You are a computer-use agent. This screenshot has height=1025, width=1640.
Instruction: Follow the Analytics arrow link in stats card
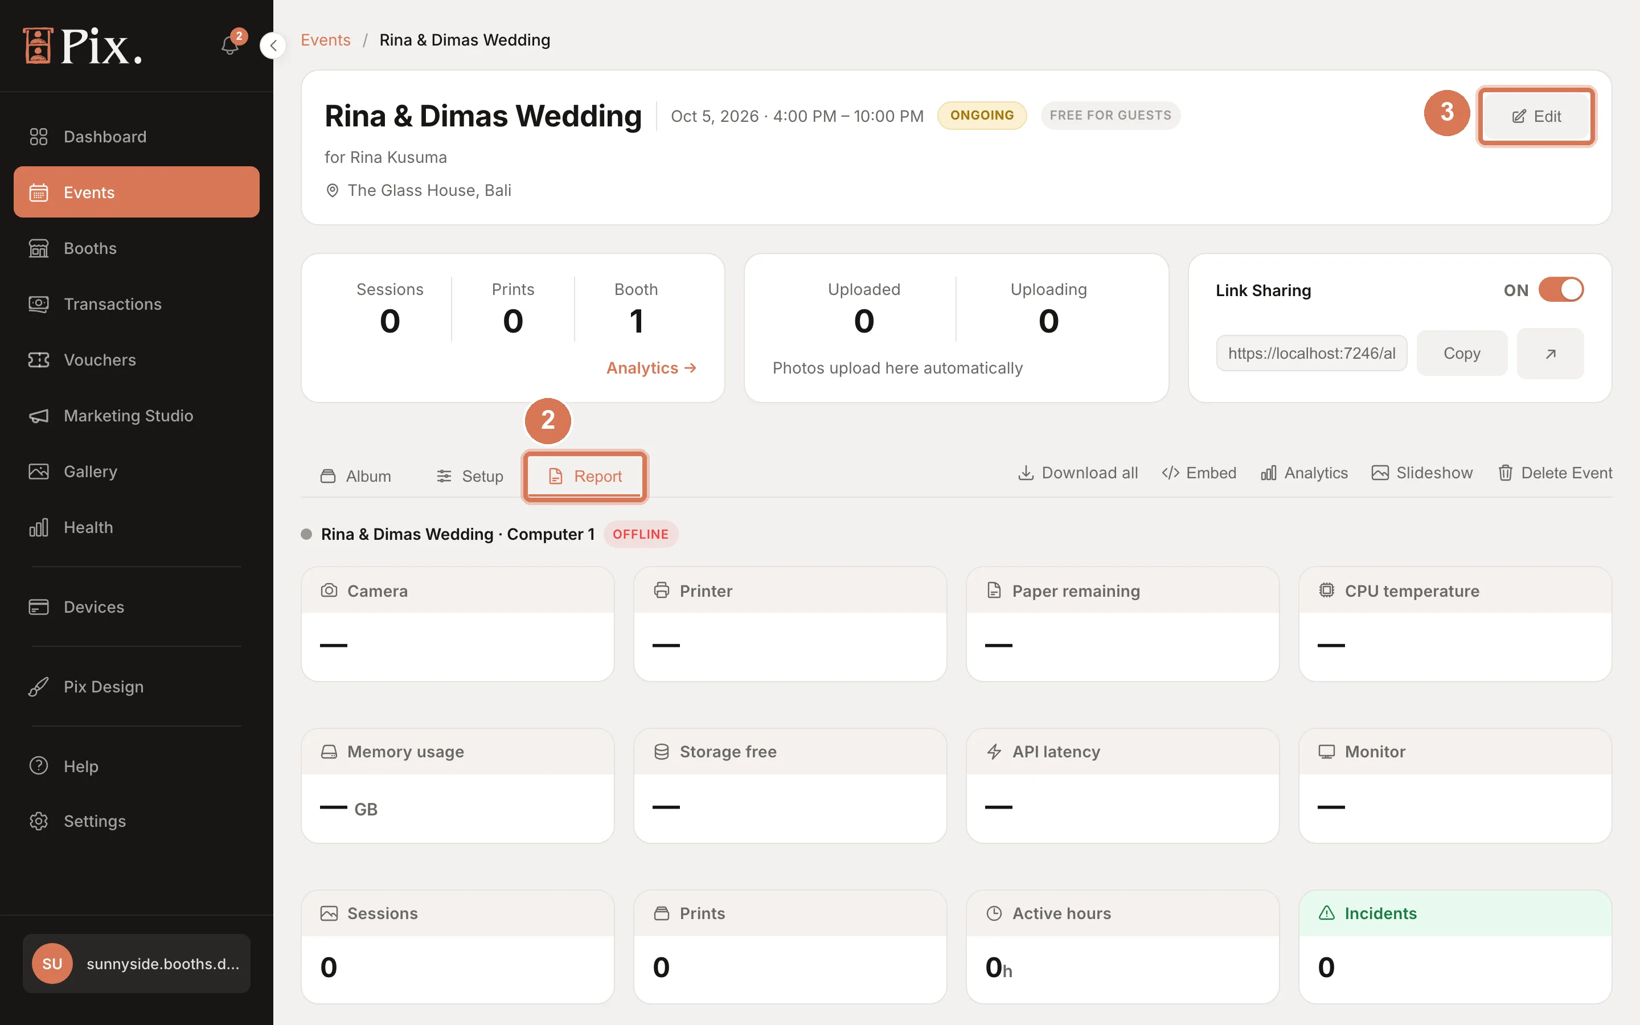click(x=651, y=367)
